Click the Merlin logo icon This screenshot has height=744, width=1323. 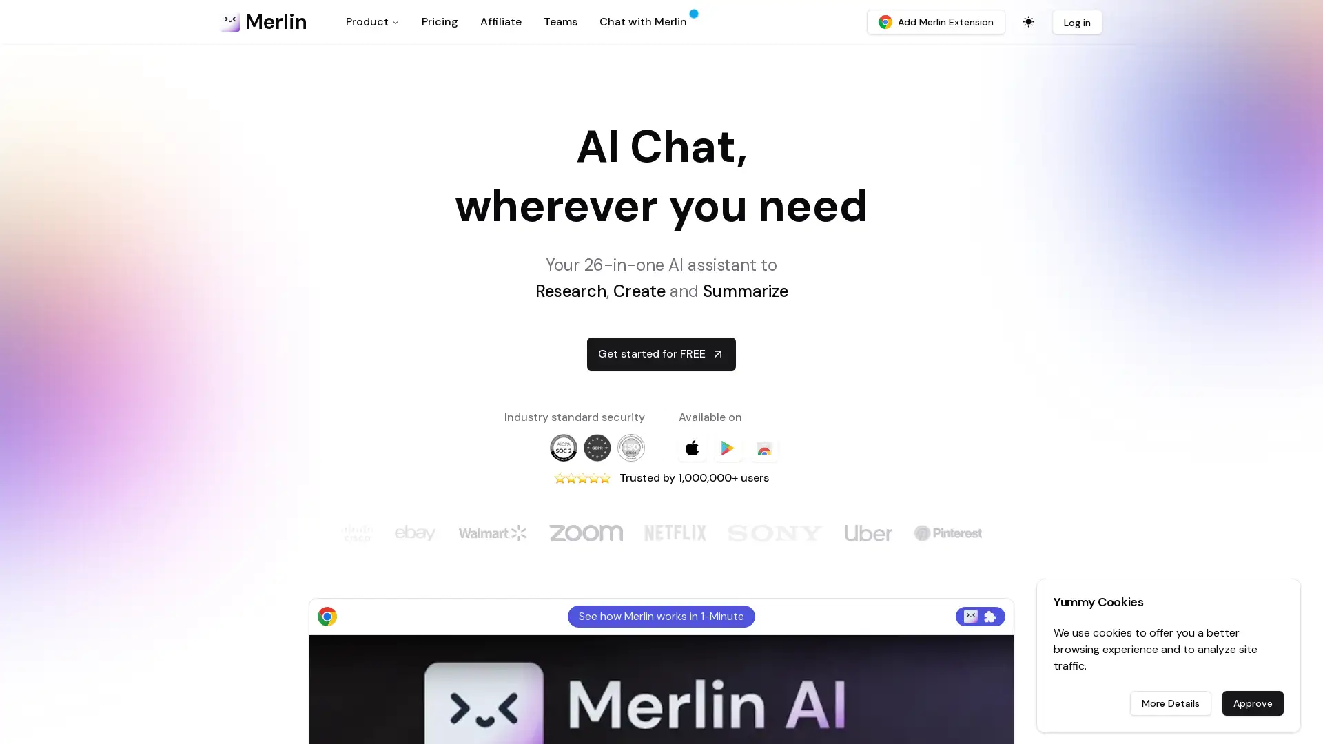(231, 22)
